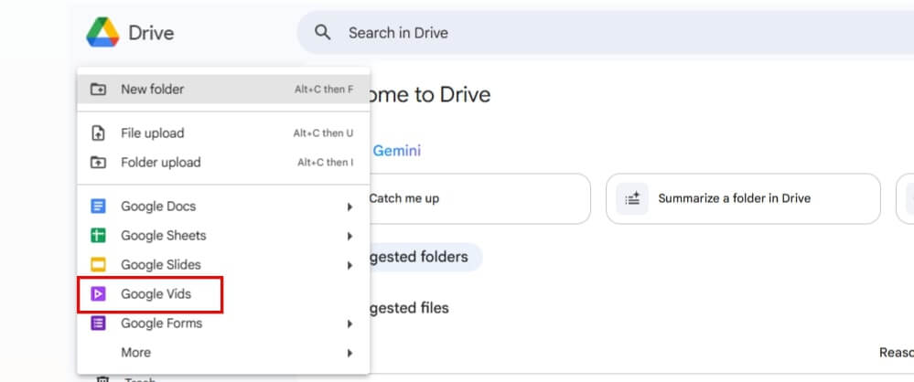Click the purple Google Forms icon
This screenshot has width=914, height=382.
pyautogui.click(x=98, y=324)
